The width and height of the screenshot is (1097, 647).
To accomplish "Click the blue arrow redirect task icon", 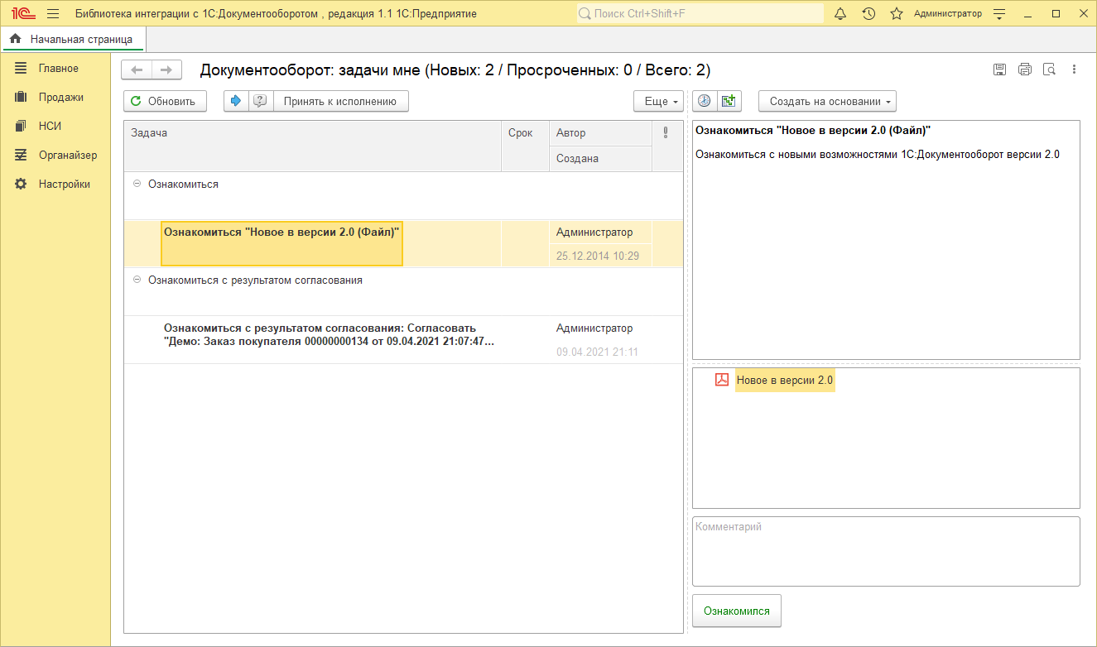I will pos(236,101).
